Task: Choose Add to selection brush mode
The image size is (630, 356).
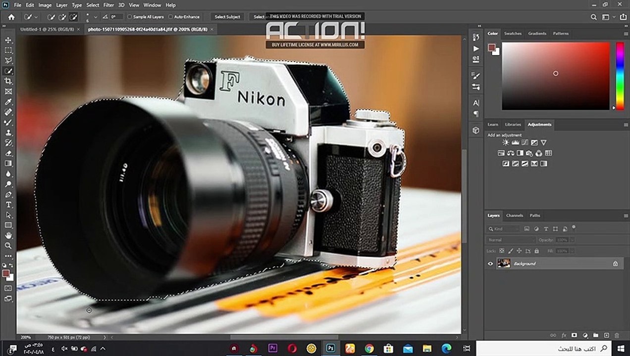Action: pos(62,17)
